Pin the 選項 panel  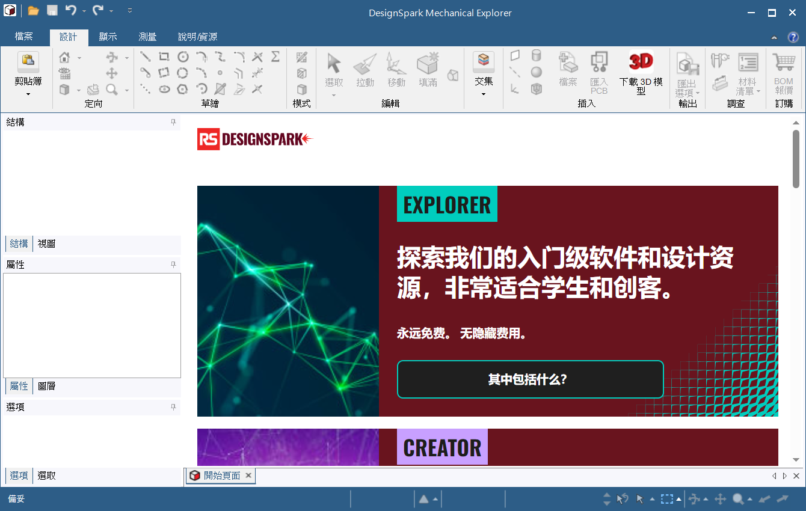(173, 407)
